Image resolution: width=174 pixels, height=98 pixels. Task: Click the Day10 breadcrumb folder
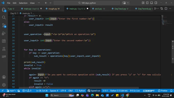[13, 13]
